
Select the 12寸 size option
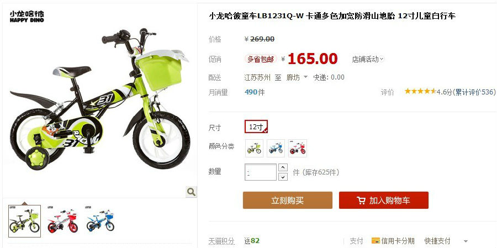coord(256,126)
